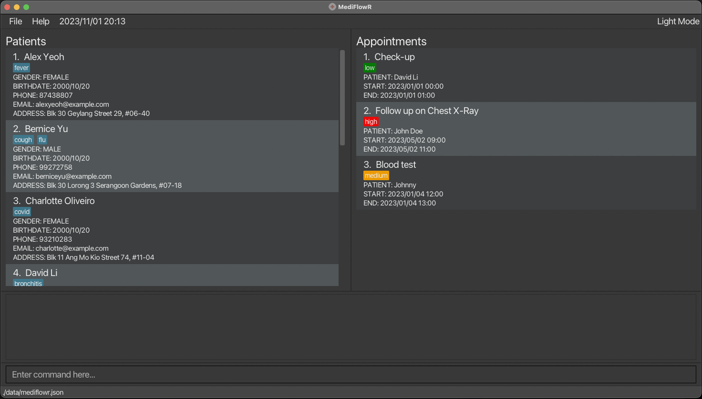702x399 pixels.
Task: Select the Blood test appointment
Action: 526,183
